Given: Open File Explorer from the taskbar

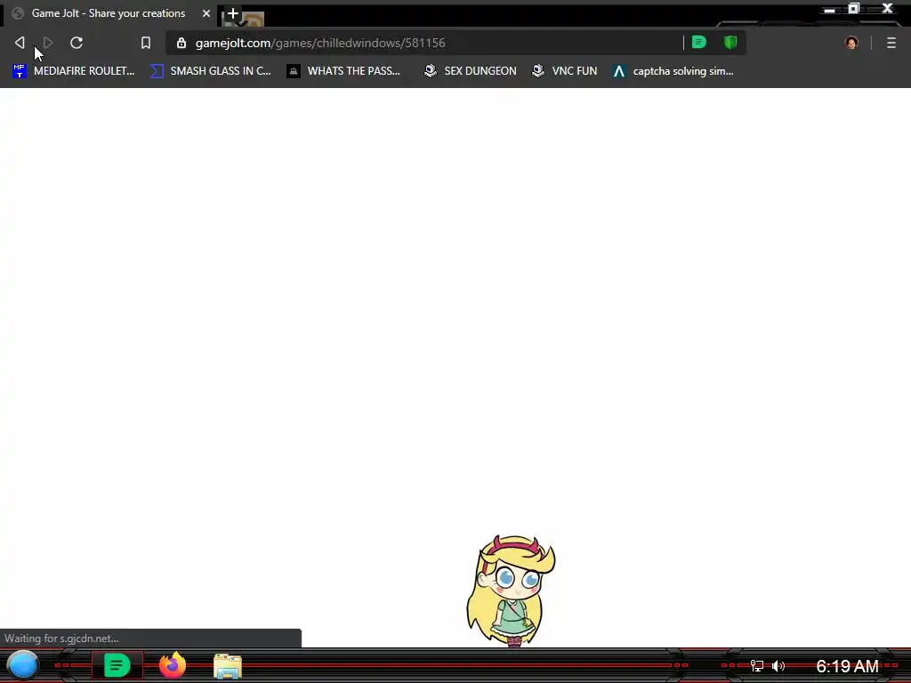Looking at the screenshot, I should click(x=228, y=666).
